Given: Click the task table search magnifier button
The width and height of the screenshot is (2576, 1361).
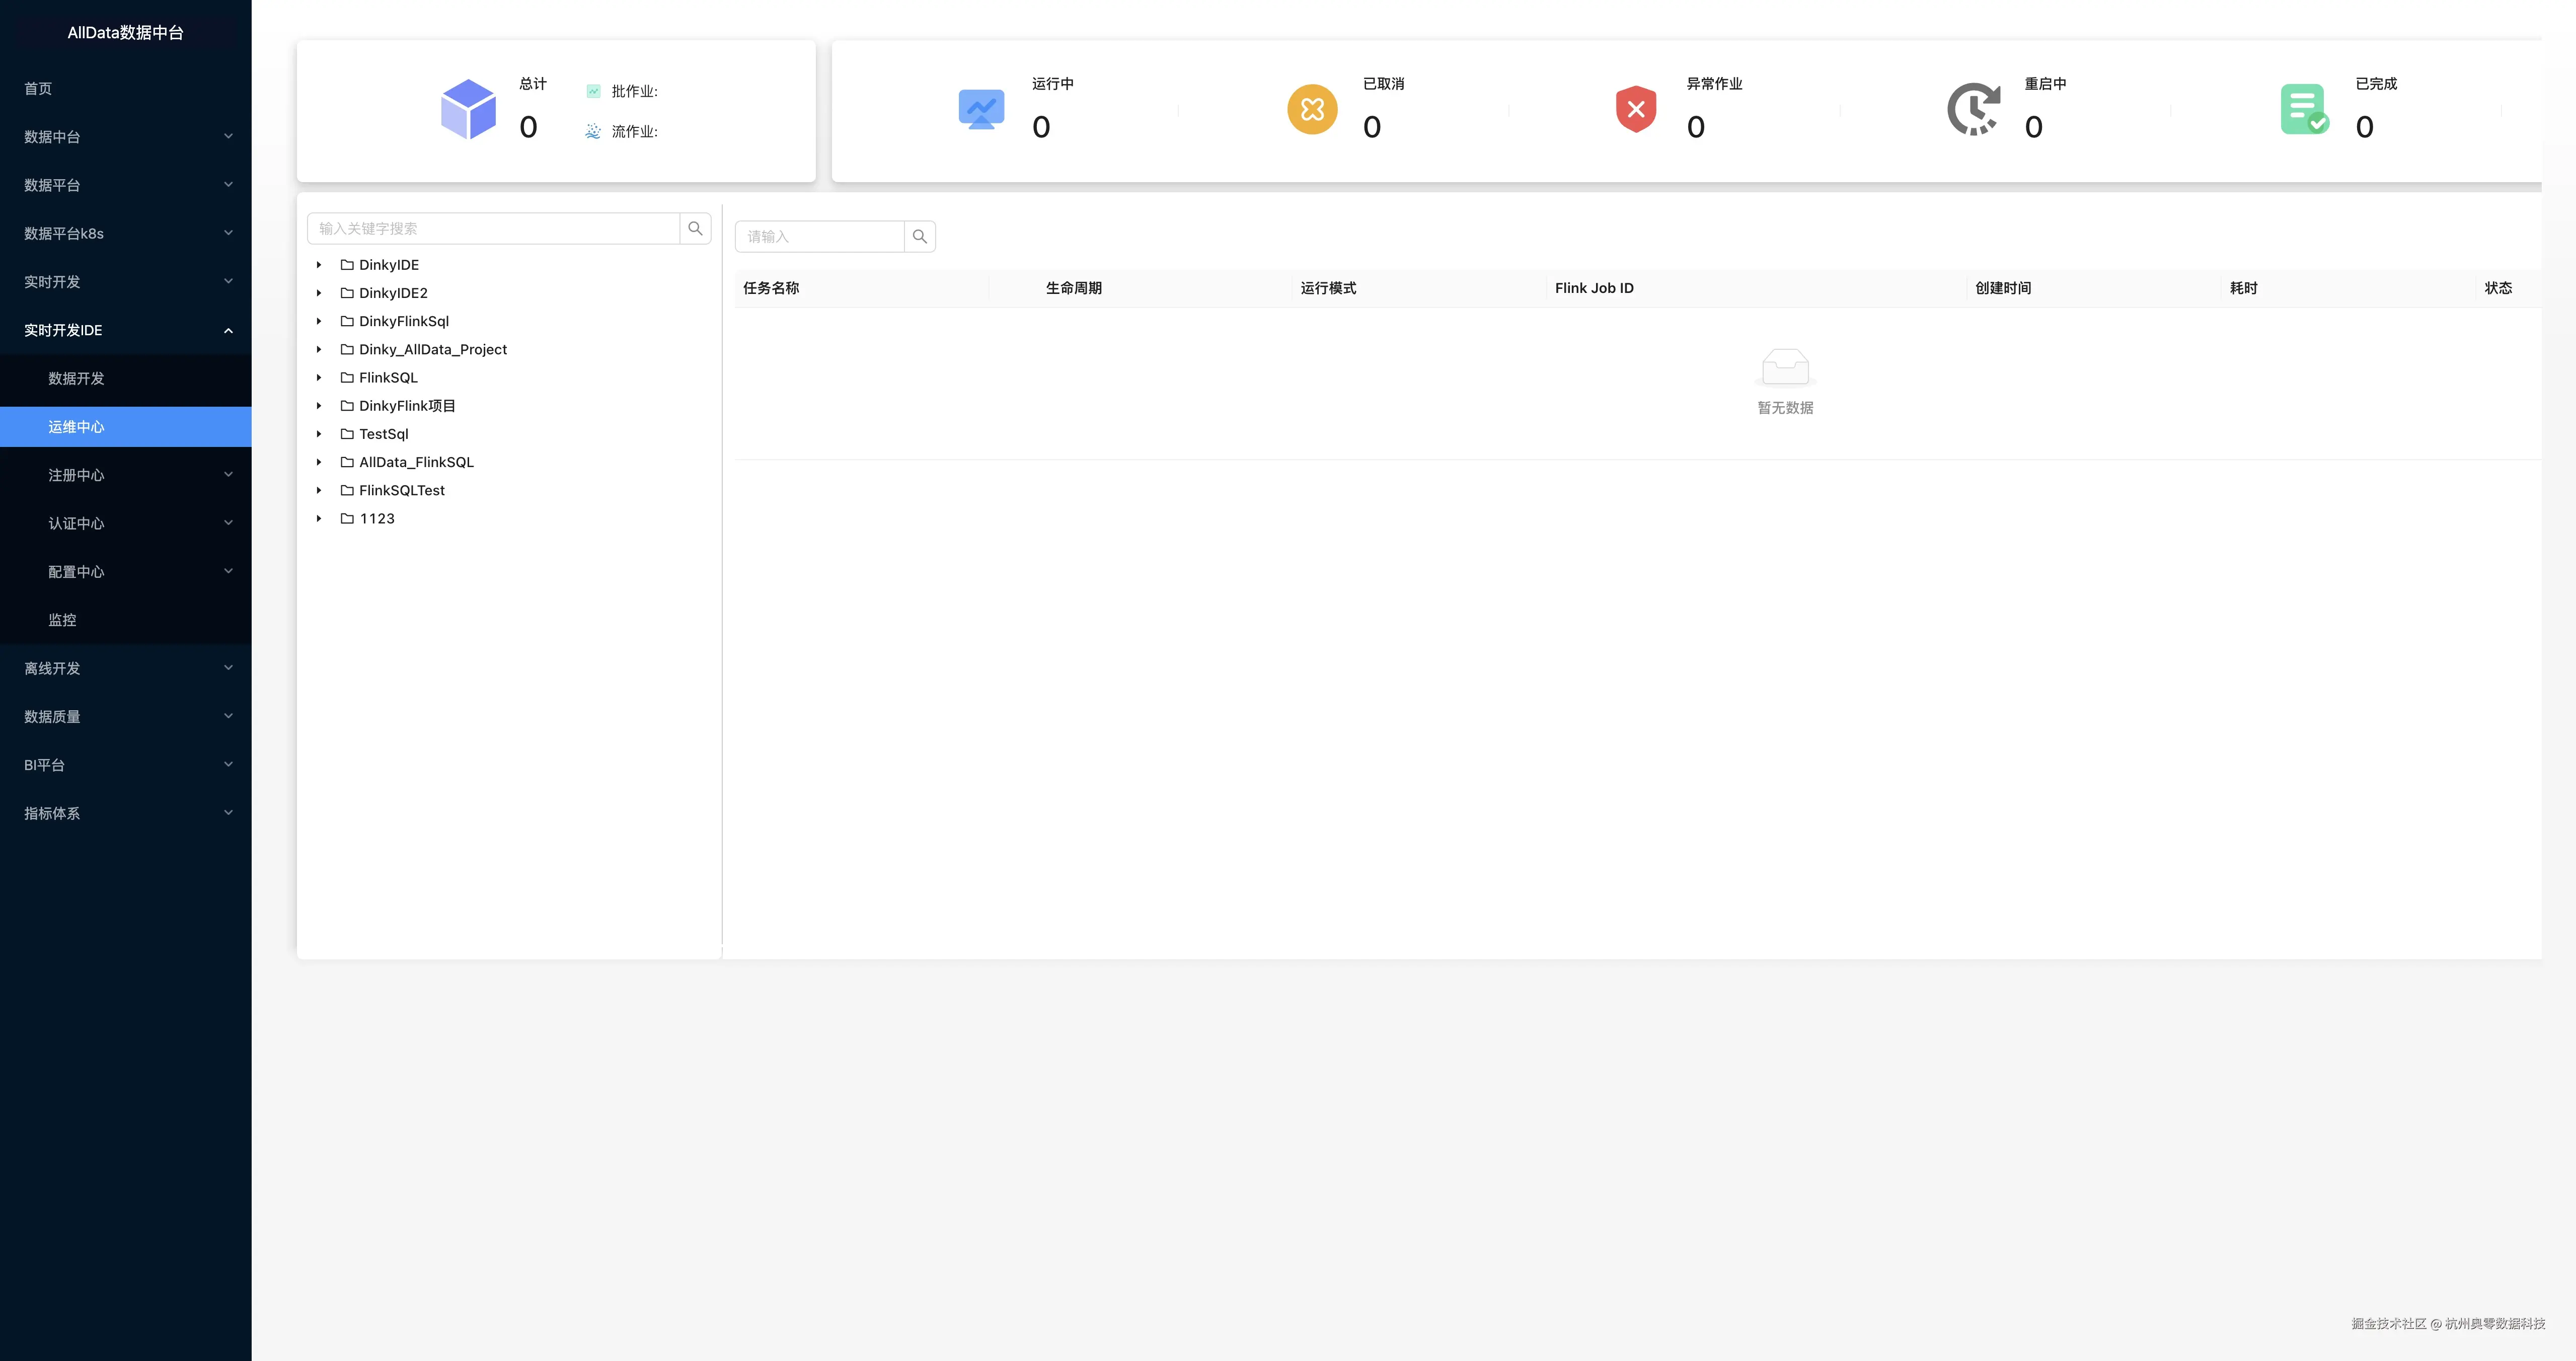Looking at the screenshot, I should [x=920, y=236].
